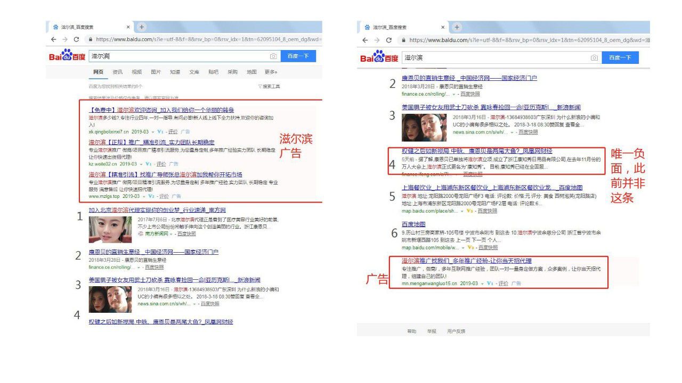Click the forward arrow in the right browser
682x383 pixels.
tap(377, 40)
